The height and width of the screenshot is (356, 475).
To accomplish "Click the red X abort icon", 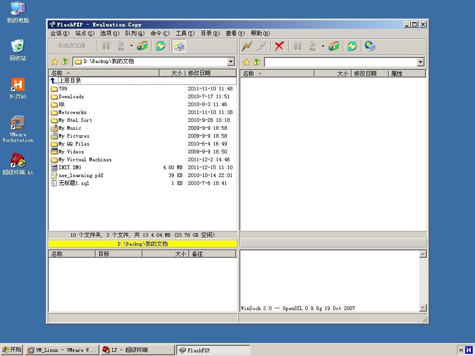I will (x=279, y=46).
